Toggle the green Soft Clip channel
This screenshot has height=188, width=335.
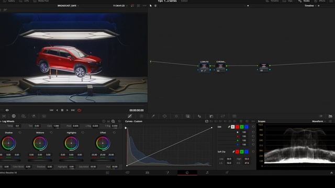point(242,152)
